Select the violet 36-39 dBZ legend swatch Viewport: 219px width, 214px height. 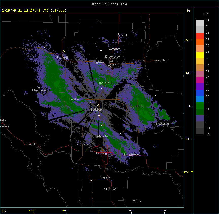tap(200, 87)
